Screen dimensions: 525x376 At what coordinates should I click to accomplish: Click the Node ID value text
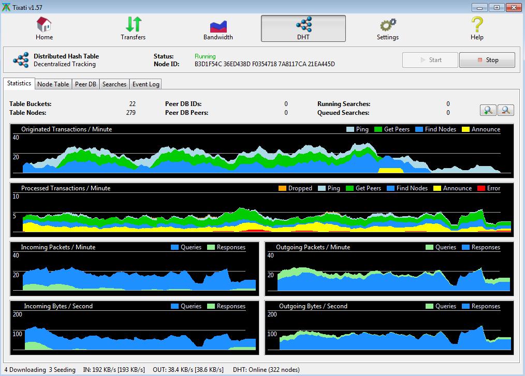(x=265, y=64)
